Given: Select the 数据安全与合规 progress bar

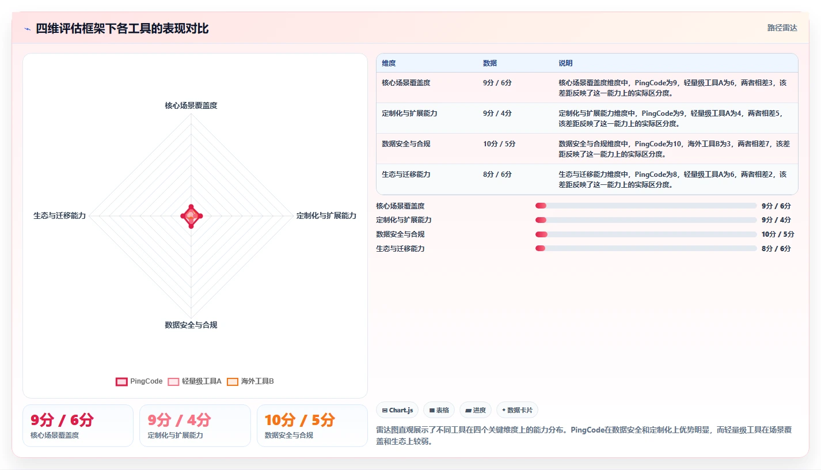Looking at the screenshot, I should tap(646, 234).
